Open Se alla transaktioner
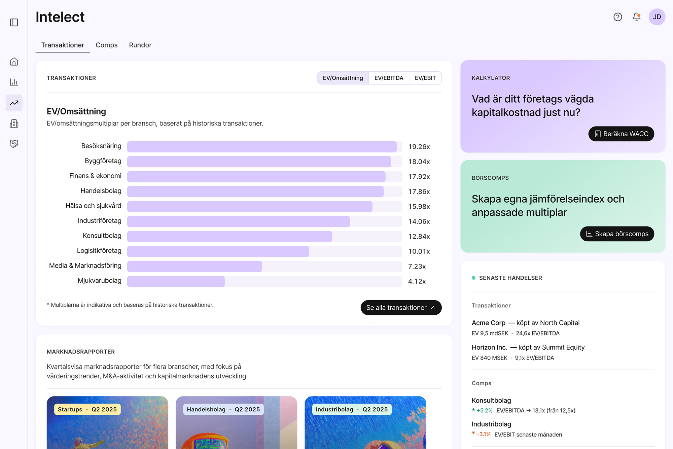Image resolution: width=673 pixels, height=449 pixels. tap(401, 307)
